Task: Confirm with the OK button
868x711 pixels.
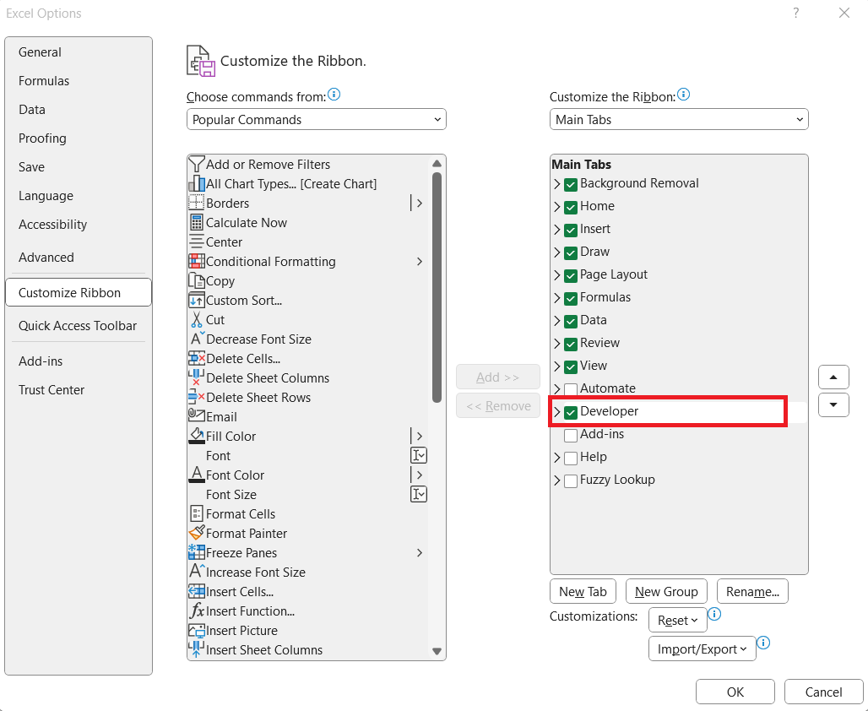Action: pos(735,692)
